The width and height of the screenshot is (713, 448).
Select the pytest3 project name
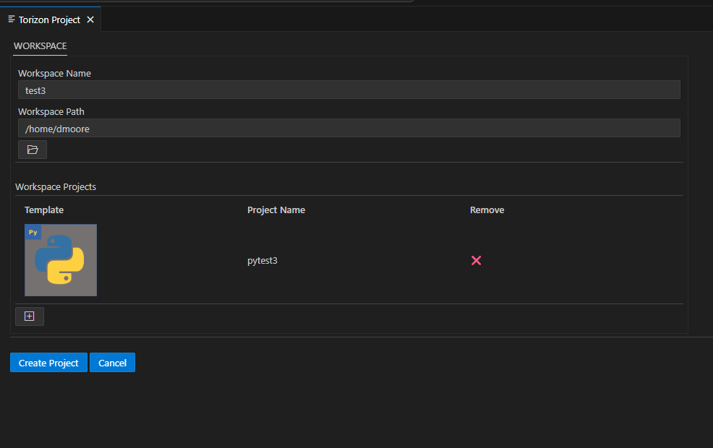coord(262,261)
